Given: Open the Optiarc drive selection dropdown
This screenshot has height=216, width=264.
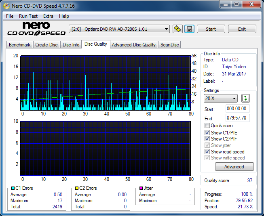Looking at the screenshot, I should coord(119,29).
